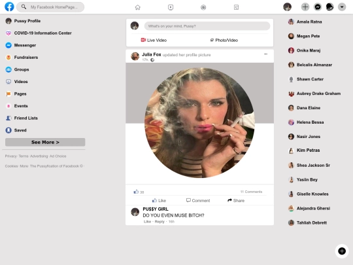Open chat with Dana Elaine

[x=304, y=108]
